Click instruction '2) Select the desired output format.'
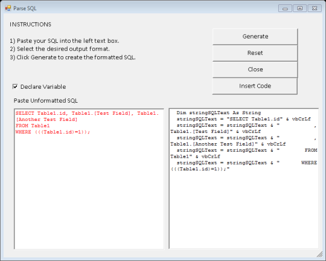326x261 pixels. (60, 49)
